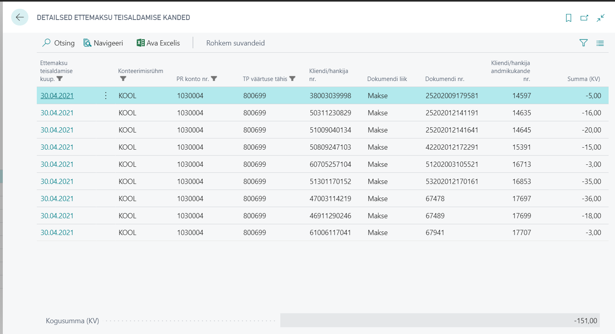Select the Kogusumma (KV) total field
The image size is (615, 334).
click(440, 320)
